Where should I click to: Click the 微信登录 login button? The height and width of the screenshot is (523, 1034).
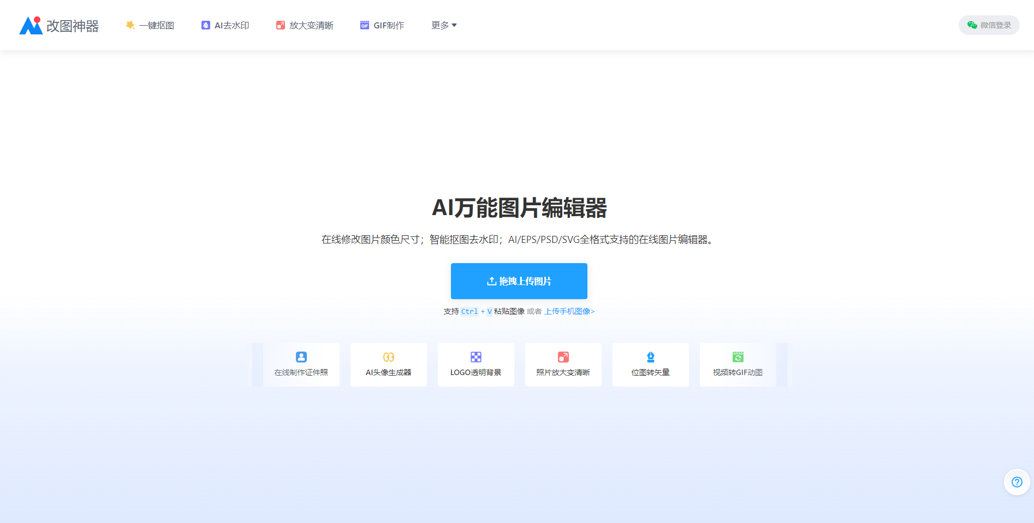tap(989, 25)
